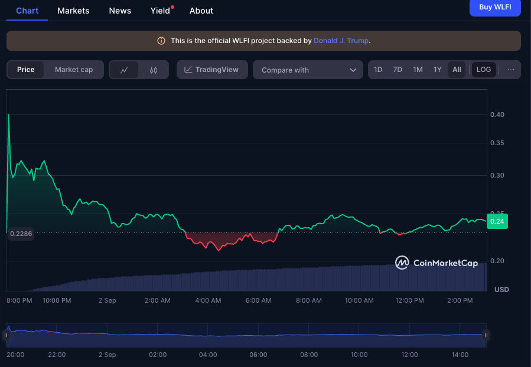Expand the Compare with dropdown
Viewport: 531px width, 367px height.
click(308, 70)
